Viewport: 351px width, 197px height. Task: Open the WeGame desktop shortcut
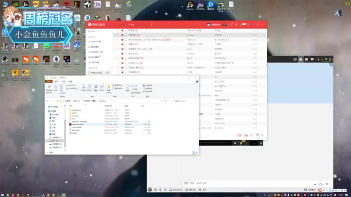[190, 6]
